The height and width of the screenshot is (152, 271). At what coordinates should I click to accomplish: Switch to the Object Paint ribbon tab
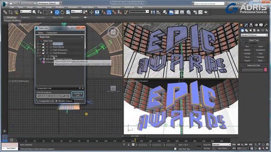58,17
